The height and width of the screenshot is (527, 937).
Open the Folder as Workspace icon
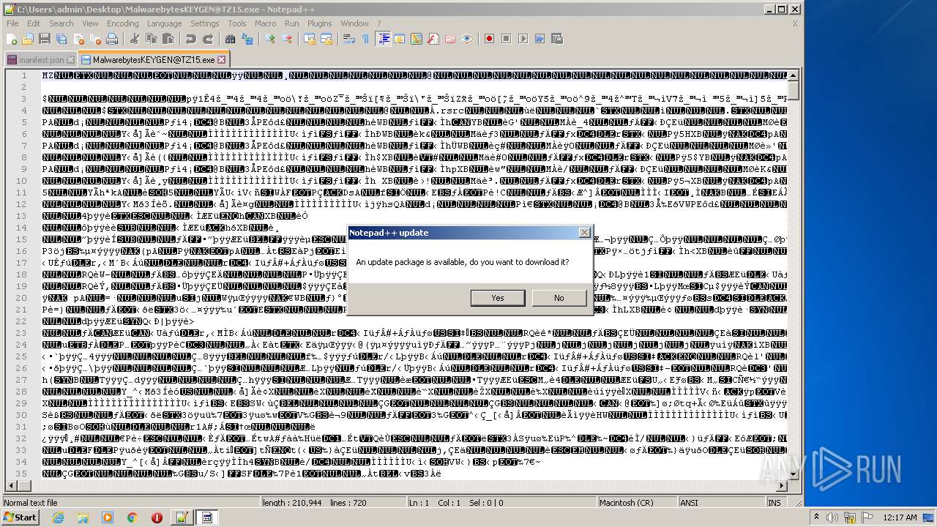click(449, 39)
